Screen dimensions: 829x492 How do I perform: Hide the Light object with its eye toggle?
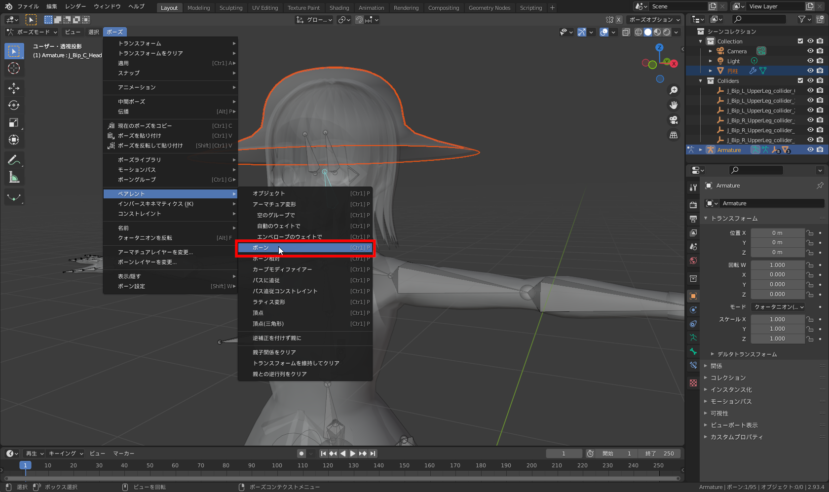[x=810, y=61]
